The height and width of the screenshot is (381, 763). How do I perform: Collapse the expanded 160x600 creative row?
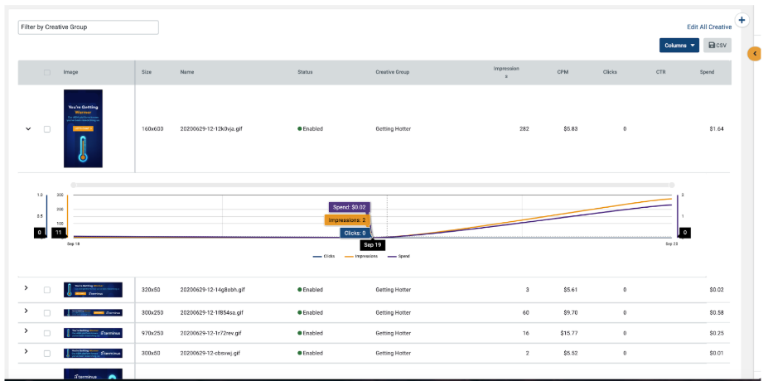pos(27,129)
